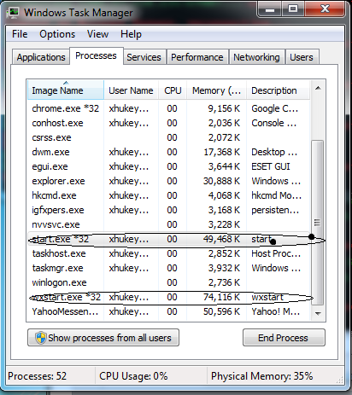Select the winlogon.exe process
Viewport: 352px width, 395px height.
click(x=168, y=282)
